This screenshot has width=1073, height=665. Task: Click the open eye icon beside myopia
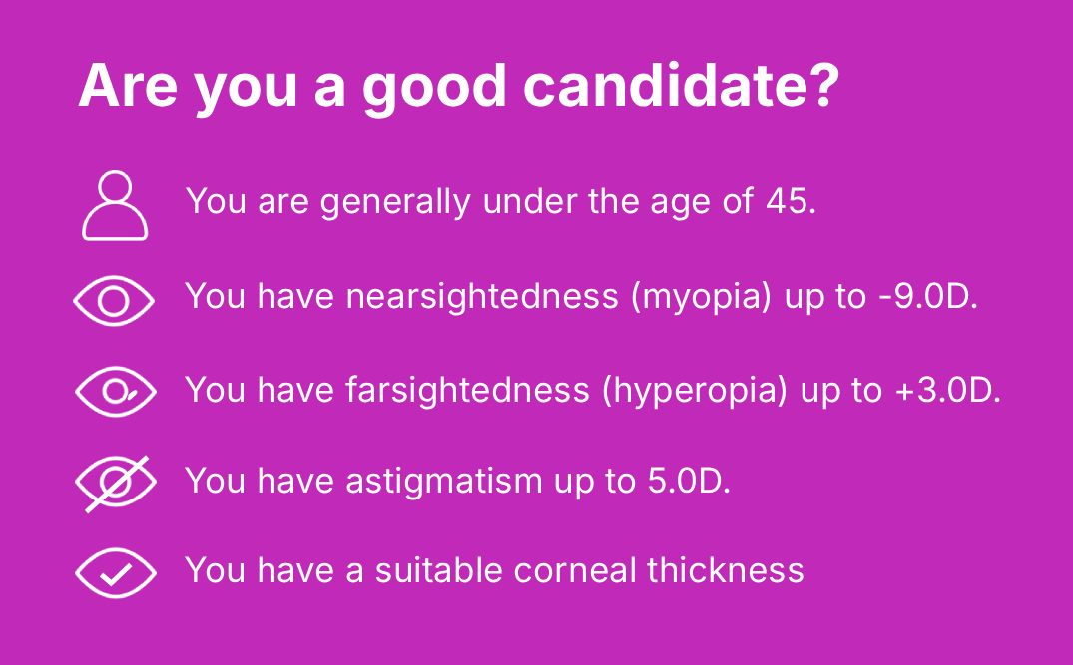point(115,300)
